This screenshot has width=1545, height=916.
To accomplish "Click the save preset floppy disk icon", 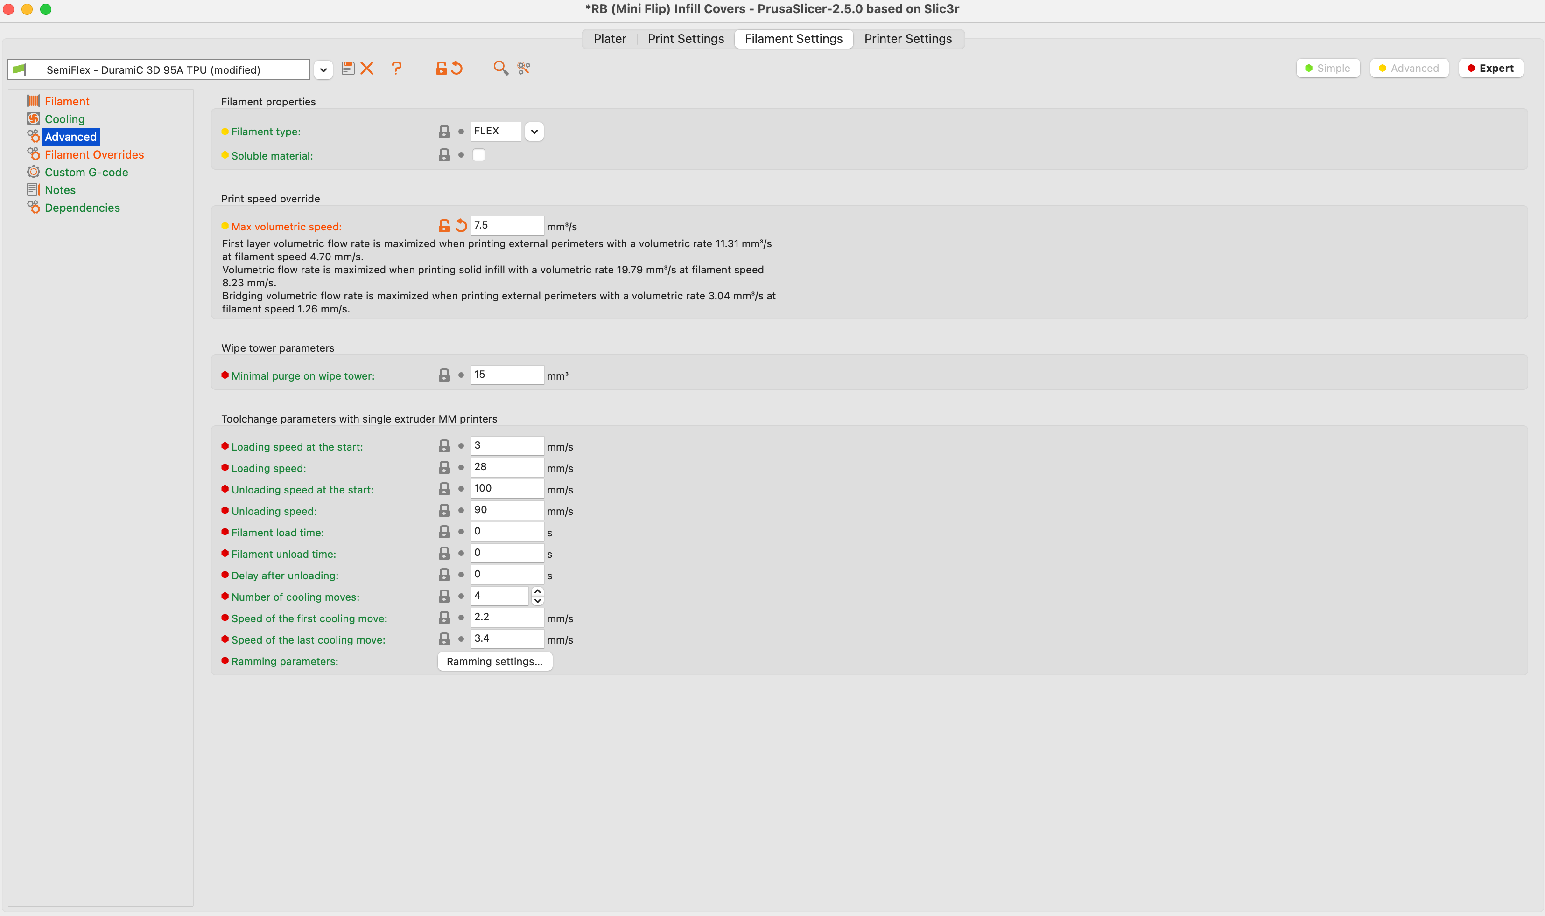I will [x=348, y=69].
